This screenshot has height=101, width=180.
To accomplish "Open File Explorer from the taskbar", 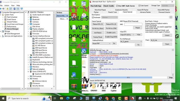I will pos(61,98).
